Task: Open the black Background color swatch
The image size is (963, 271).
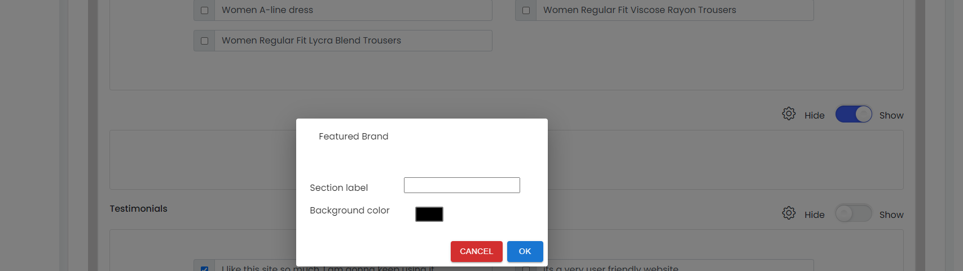Action: point(429,214)
